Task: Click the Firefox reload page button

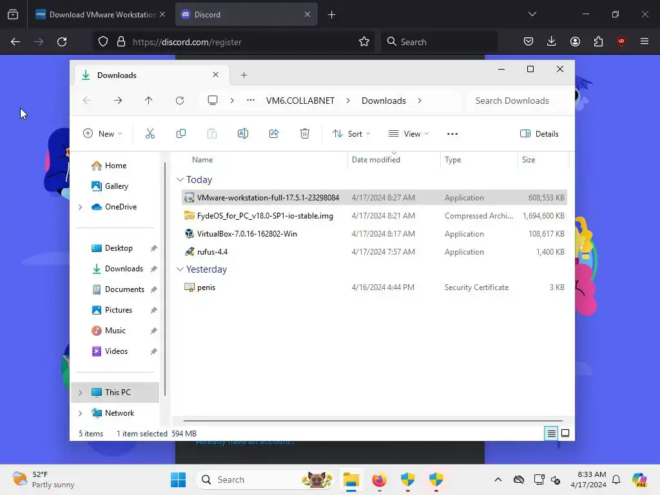Action: point(62,42)
